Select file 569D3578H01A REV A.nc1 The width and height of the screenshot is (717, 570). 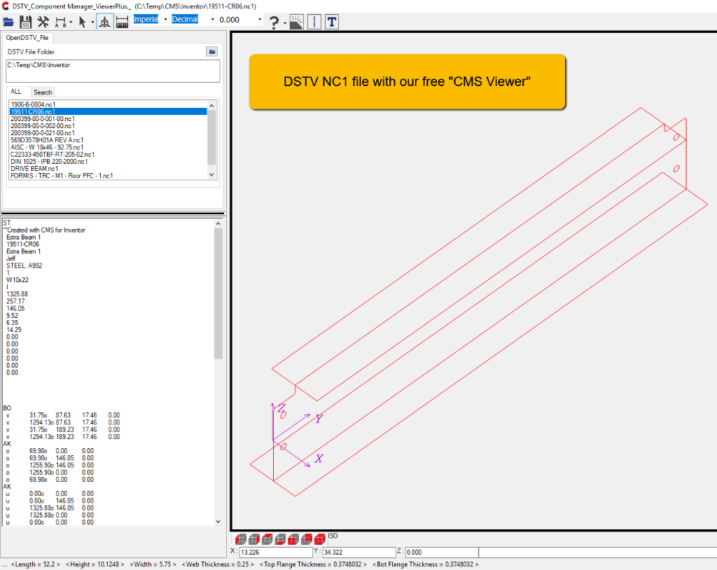tap(108, 140)
